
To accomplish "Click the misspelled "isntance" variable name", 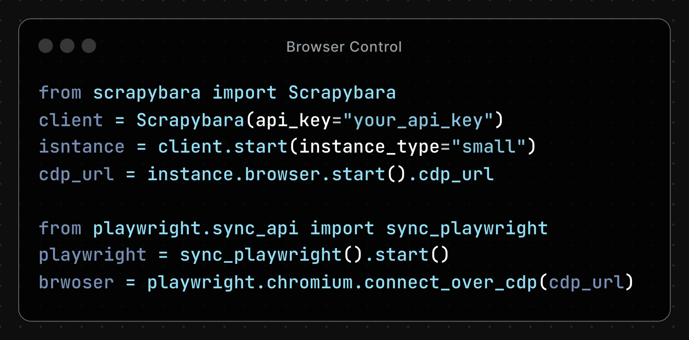I will click(81, 147).
